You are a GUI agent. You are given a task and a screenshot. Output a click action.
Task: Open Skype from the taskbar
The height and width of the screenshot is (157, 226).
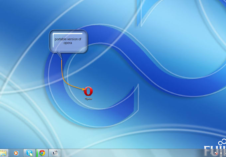point(29,153)
